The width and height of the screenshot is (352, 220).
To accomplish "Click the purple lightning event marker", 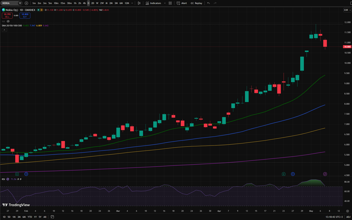I will (x=325, y=174).
